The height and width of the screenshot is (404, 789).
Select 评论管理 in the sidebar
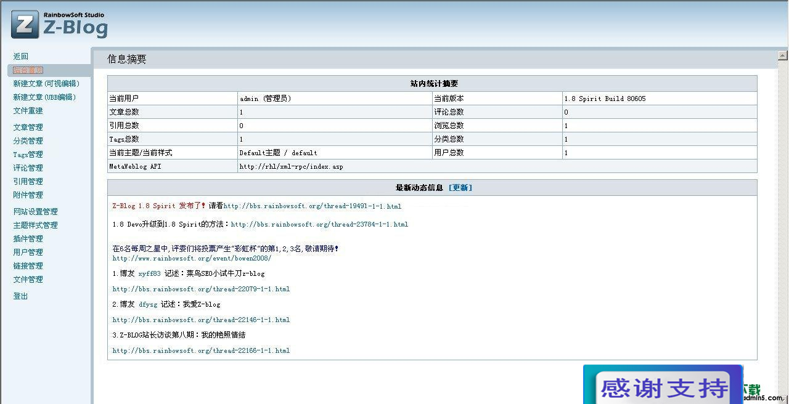tap(28, 168)
